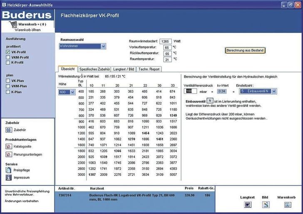Click the Raumwärmebedarf input field

[165, 42]
